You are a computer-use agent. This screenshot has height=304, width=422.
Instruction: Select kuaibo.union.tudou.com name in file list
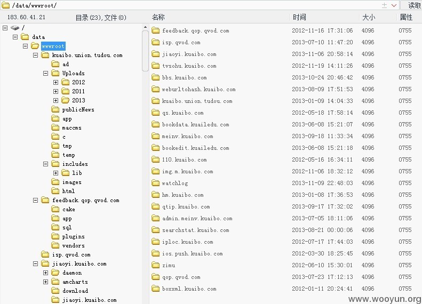point(197,101)
